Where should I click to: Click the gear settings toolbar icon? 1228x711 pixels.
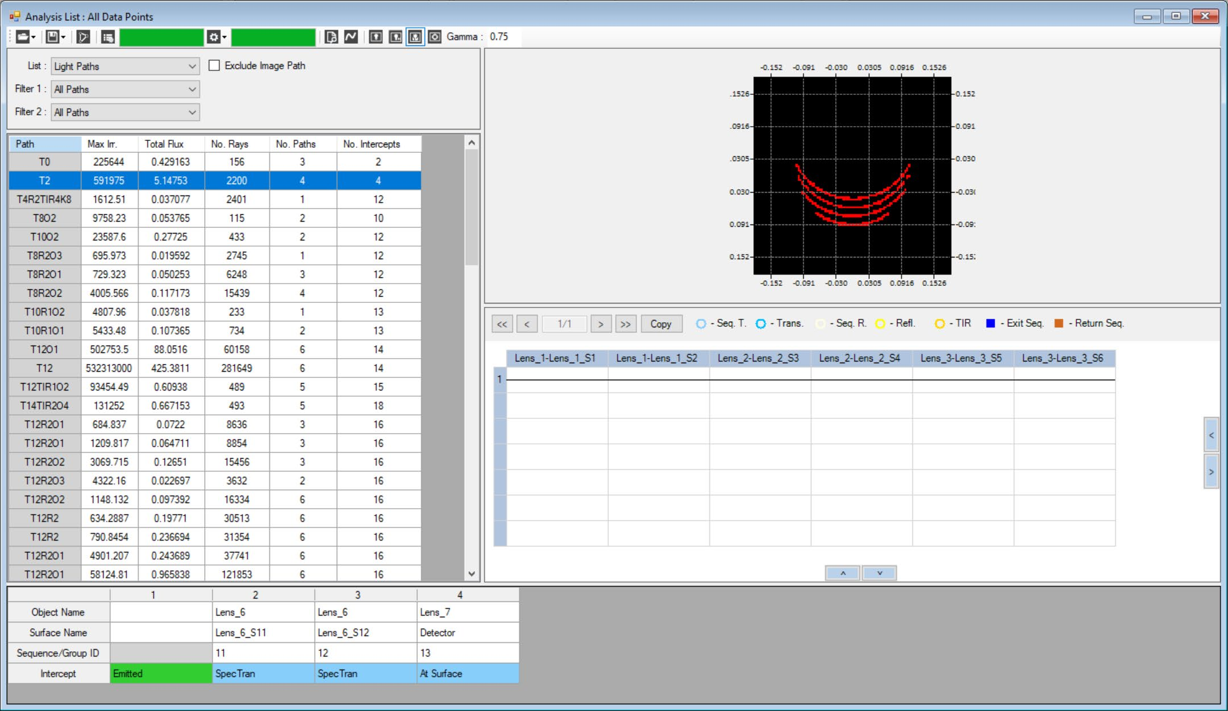pyautogui.click(x=214, y=37)
